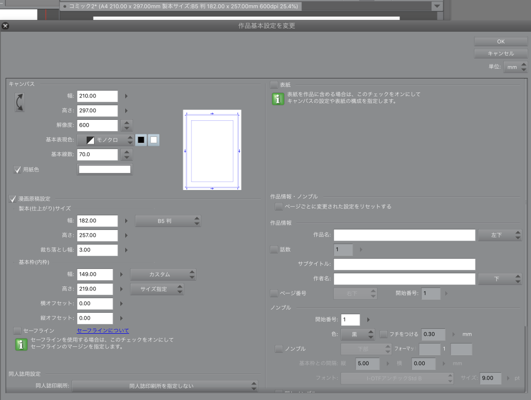
Task: Click the white paper color swatch
Action: coord(105,170)
